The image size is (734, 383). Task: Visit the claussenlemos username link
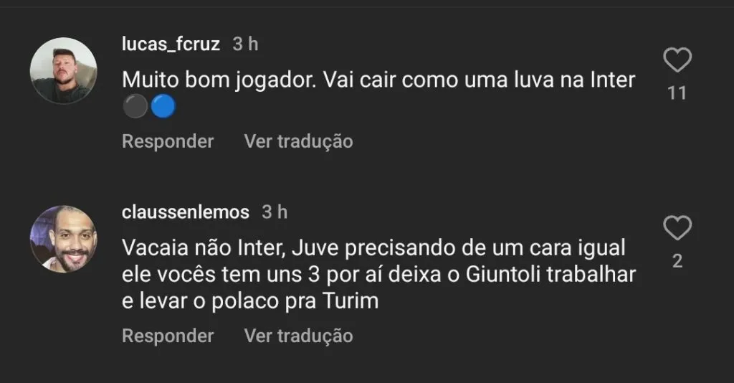[x=186, y=212]
